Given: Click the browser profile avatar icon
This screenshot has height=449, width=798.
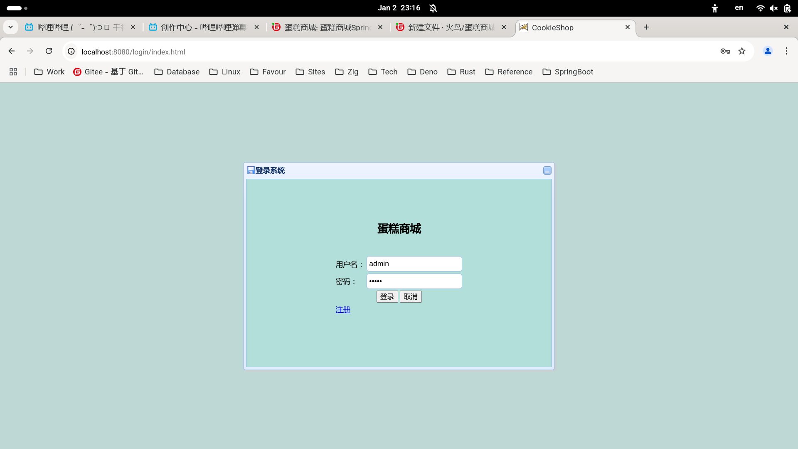Looking at the screenshot, I should pyautogui.click(x=768, y=51).
